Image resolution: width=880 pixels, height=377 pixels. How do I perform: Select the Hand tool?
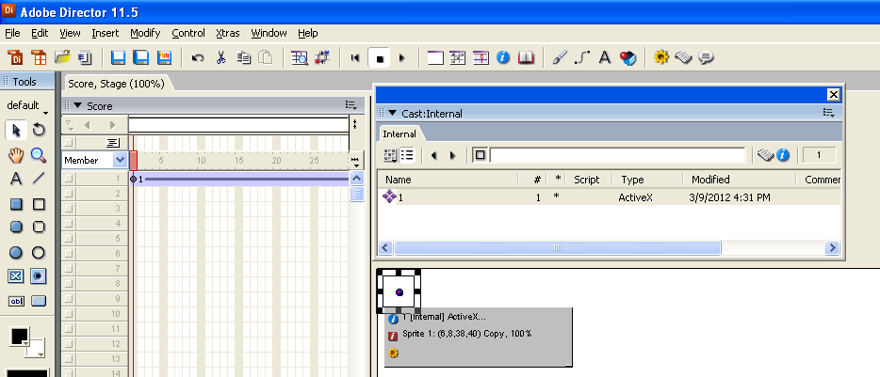[x=16, y=155]
